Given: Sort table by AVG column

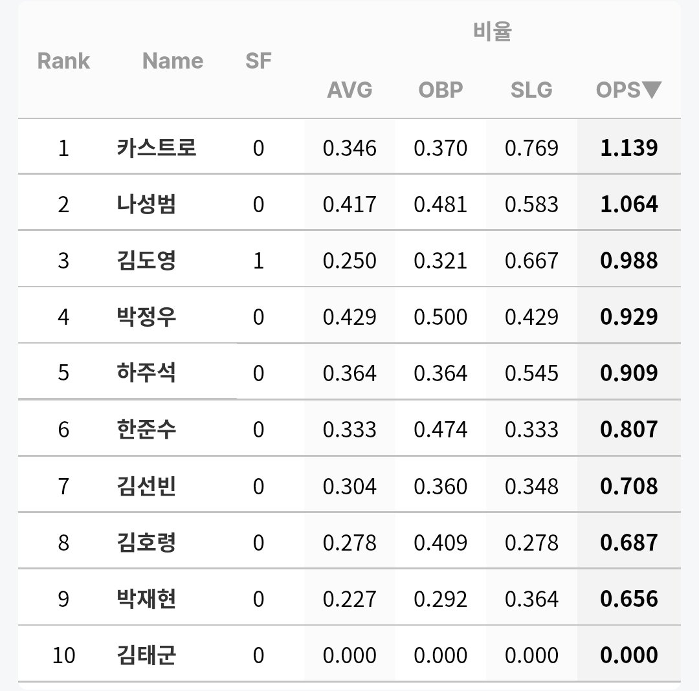Looking at the screenshot, I should click(349, 90).
